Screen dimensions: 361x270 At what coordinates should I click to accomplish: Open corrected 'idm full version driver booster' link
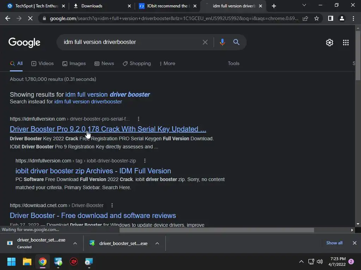click(108, 95)
